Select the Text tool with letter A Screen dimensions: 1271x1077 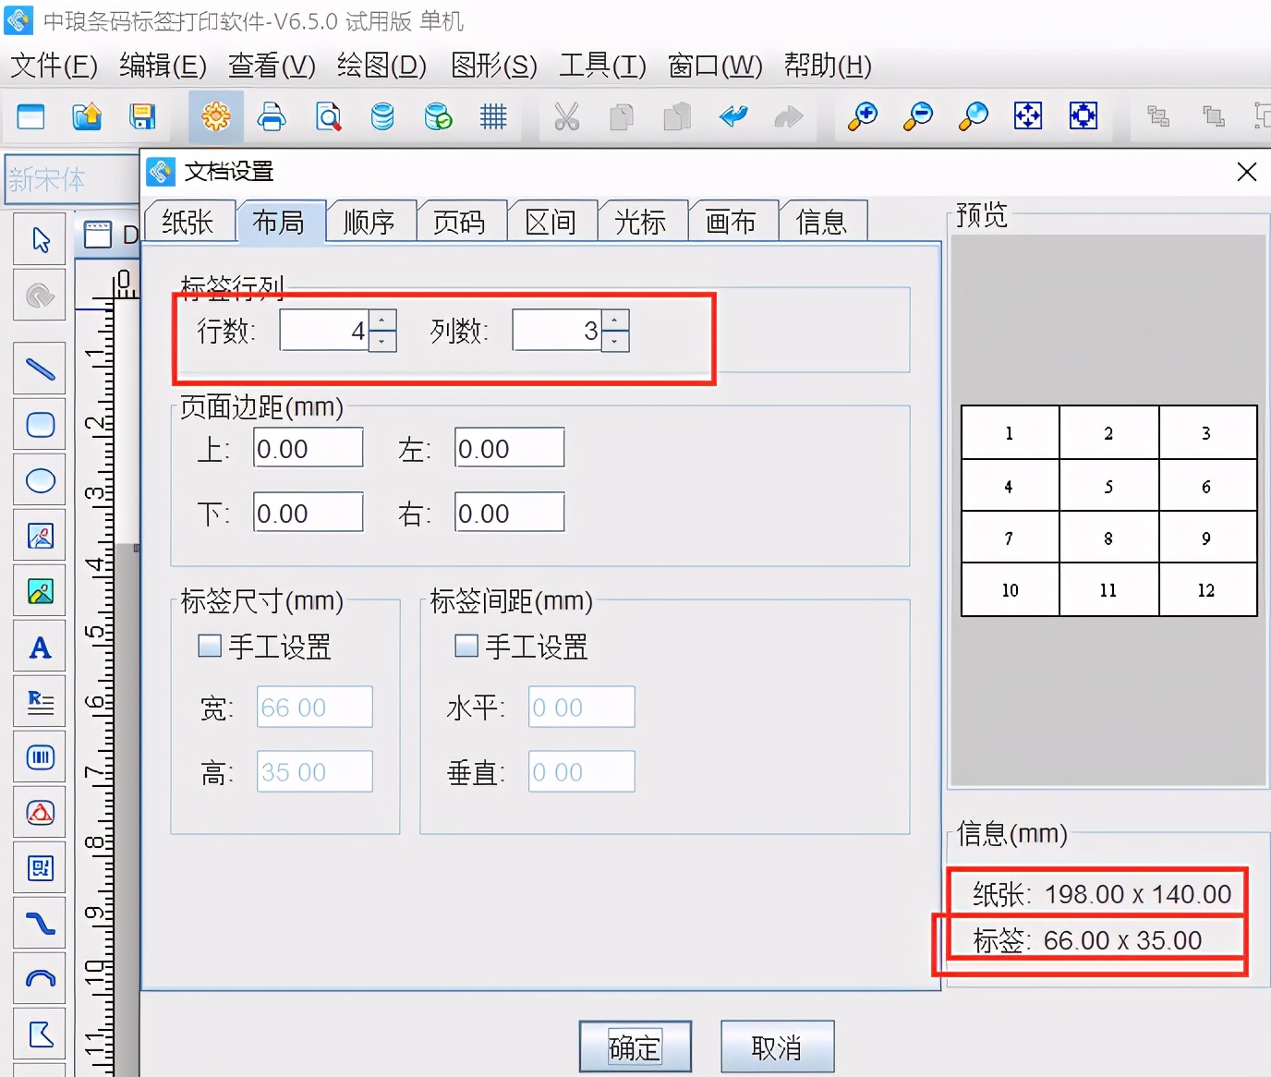pos(40,647)
